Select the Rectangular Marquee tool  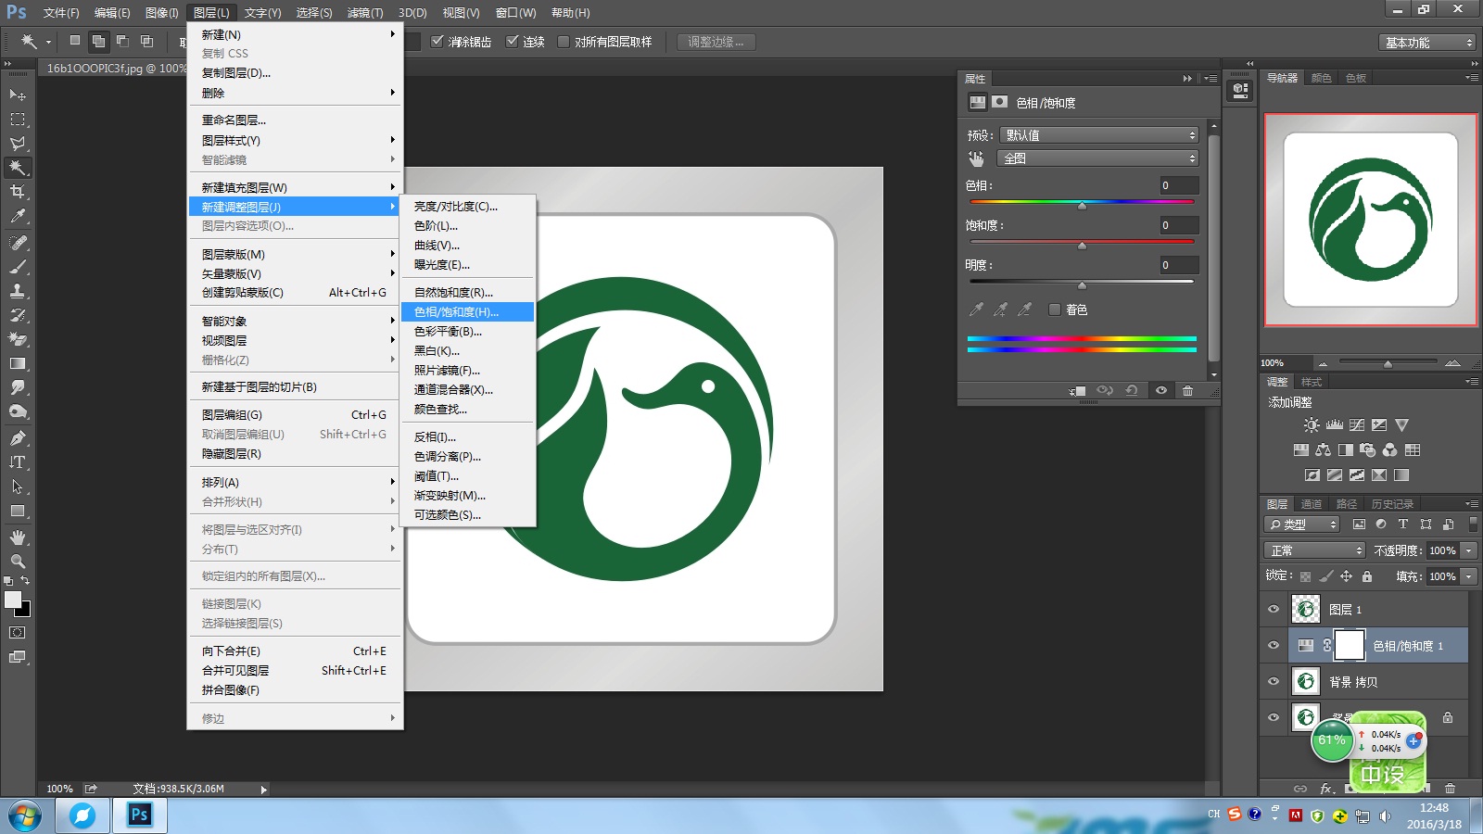click(18, 120)
